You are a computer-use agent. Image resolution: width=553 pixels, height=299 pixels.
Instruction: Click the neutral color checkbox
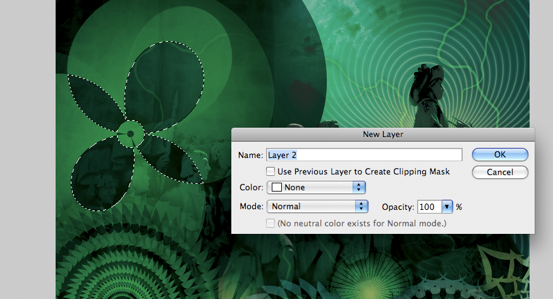point(270,223)
